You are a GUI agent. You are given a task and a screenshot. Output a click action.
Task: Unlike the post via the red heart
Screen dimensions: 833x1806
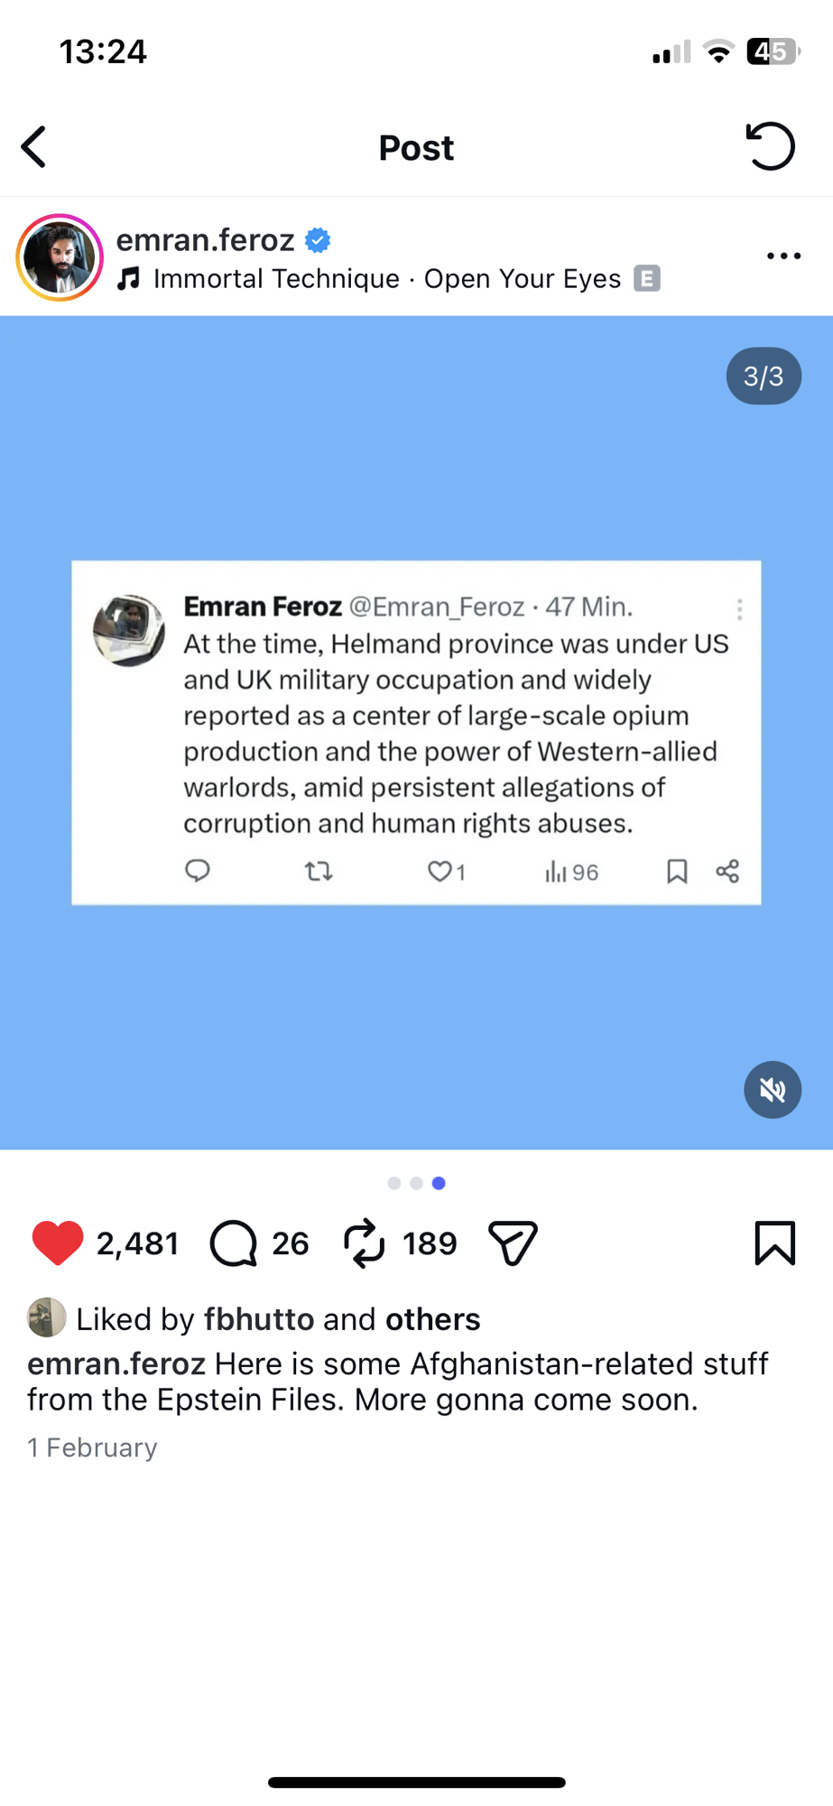pyautogui.click(x=58, y=1243)
